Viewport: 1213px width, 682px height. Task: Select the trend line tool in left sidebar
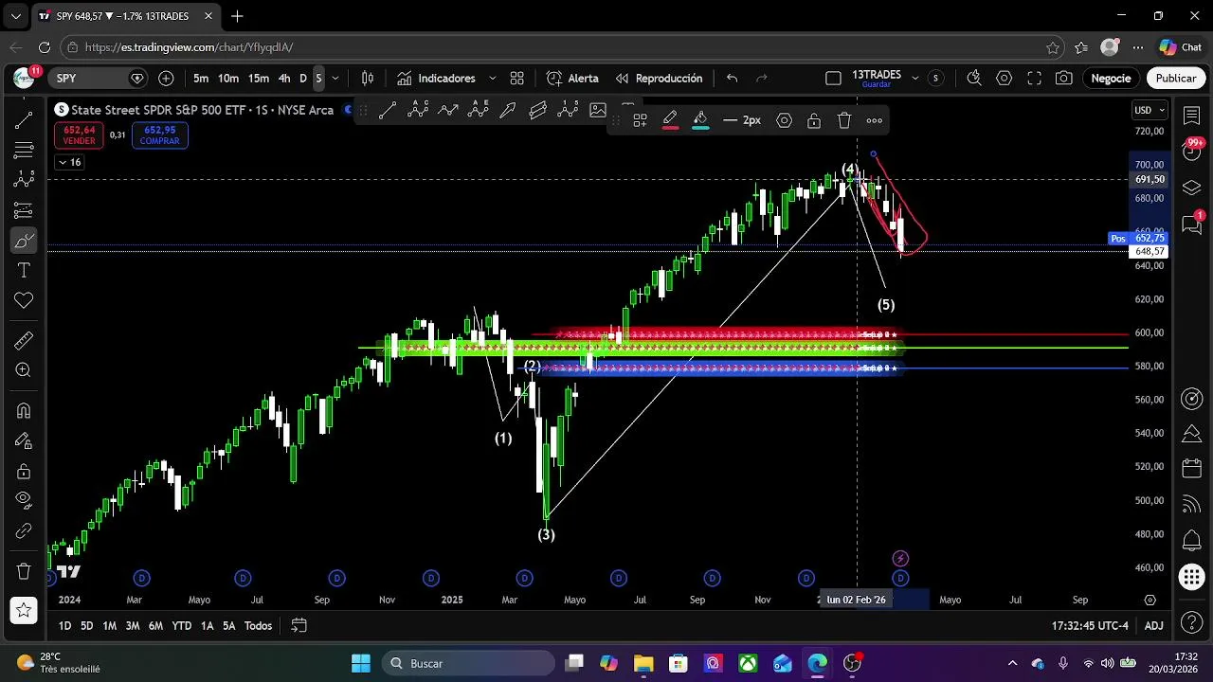tap(24, 119)
